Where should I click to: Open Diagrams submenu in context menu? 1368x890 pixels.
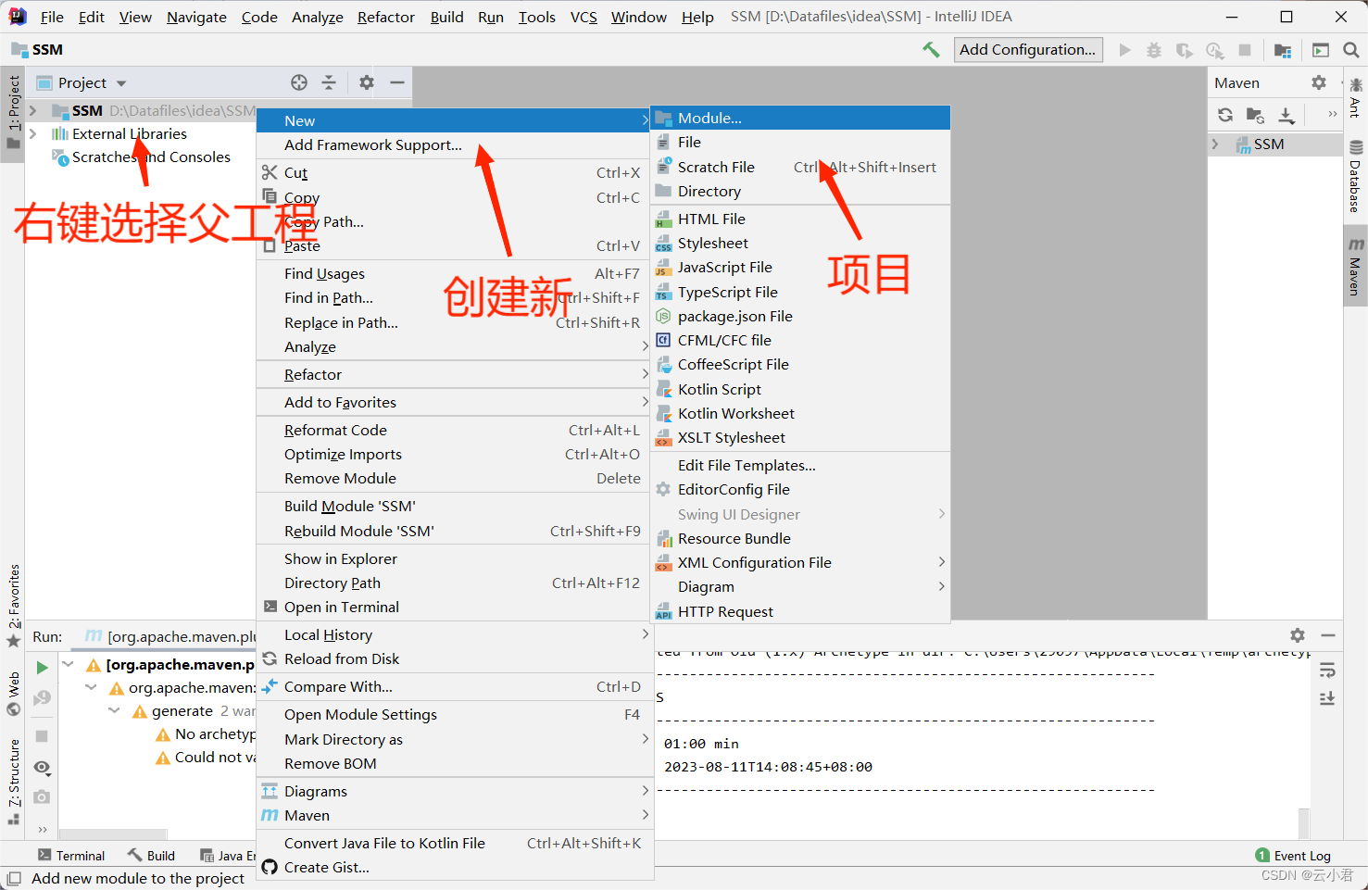454,791
